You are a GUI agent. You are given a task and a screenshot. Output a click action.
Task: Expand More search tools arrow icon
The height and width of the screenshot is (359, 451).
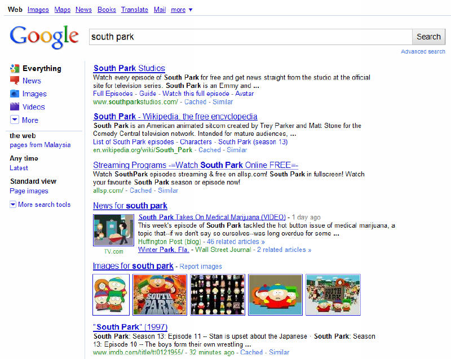pyautogui.click(x=12, y=205)
